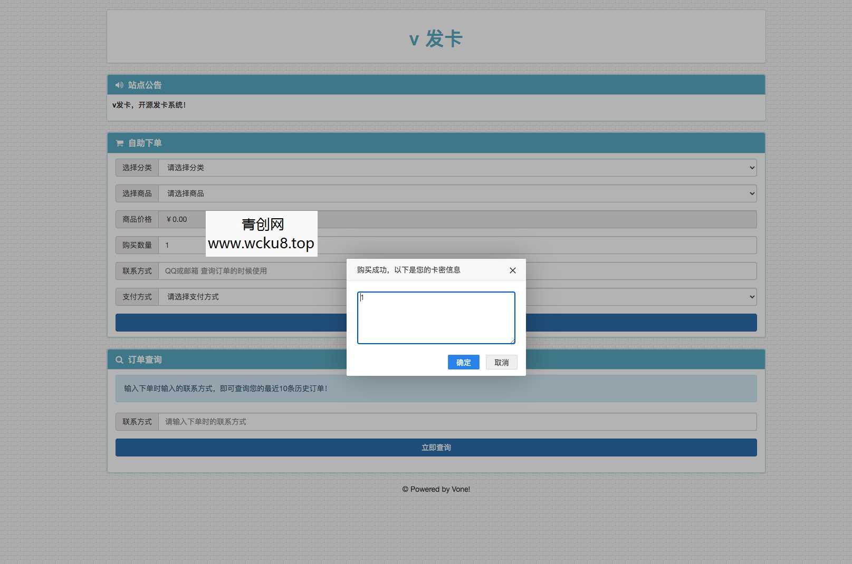852x564 pixels.
Task: Click the v 发卡 site title
Action: (x=436, y=38)
